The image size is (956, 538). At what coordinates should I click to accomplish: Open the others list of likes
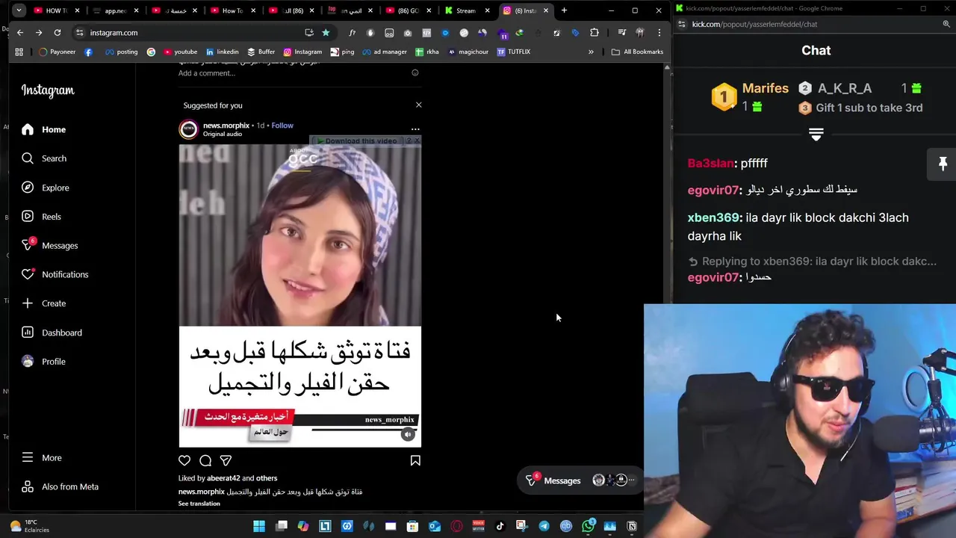267,478
